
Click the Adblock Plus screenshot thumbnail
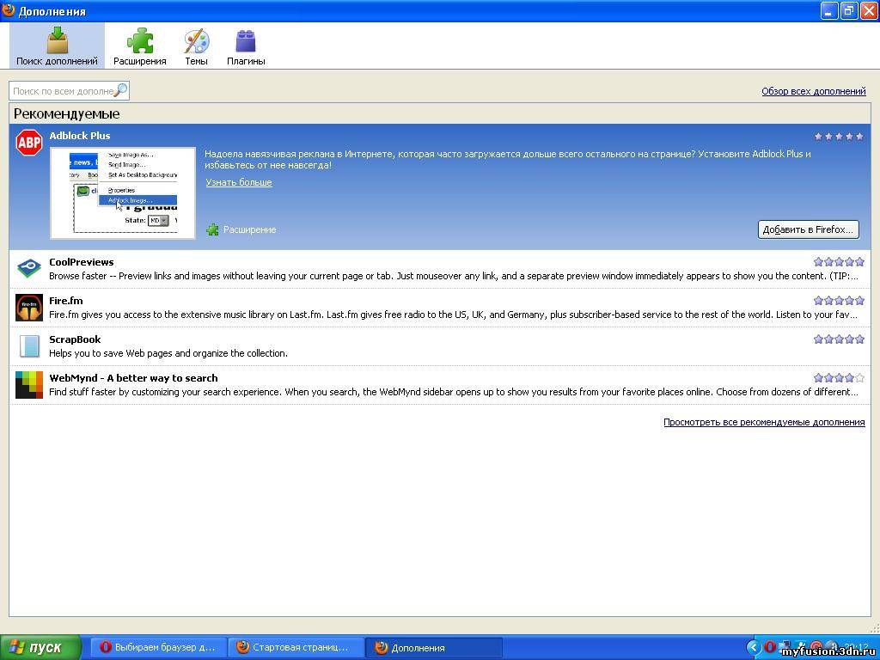pyautogui.click(x=123, y=193)
